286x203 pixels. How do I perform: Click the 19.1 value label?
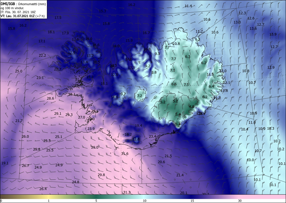click(x=5, y=163)
